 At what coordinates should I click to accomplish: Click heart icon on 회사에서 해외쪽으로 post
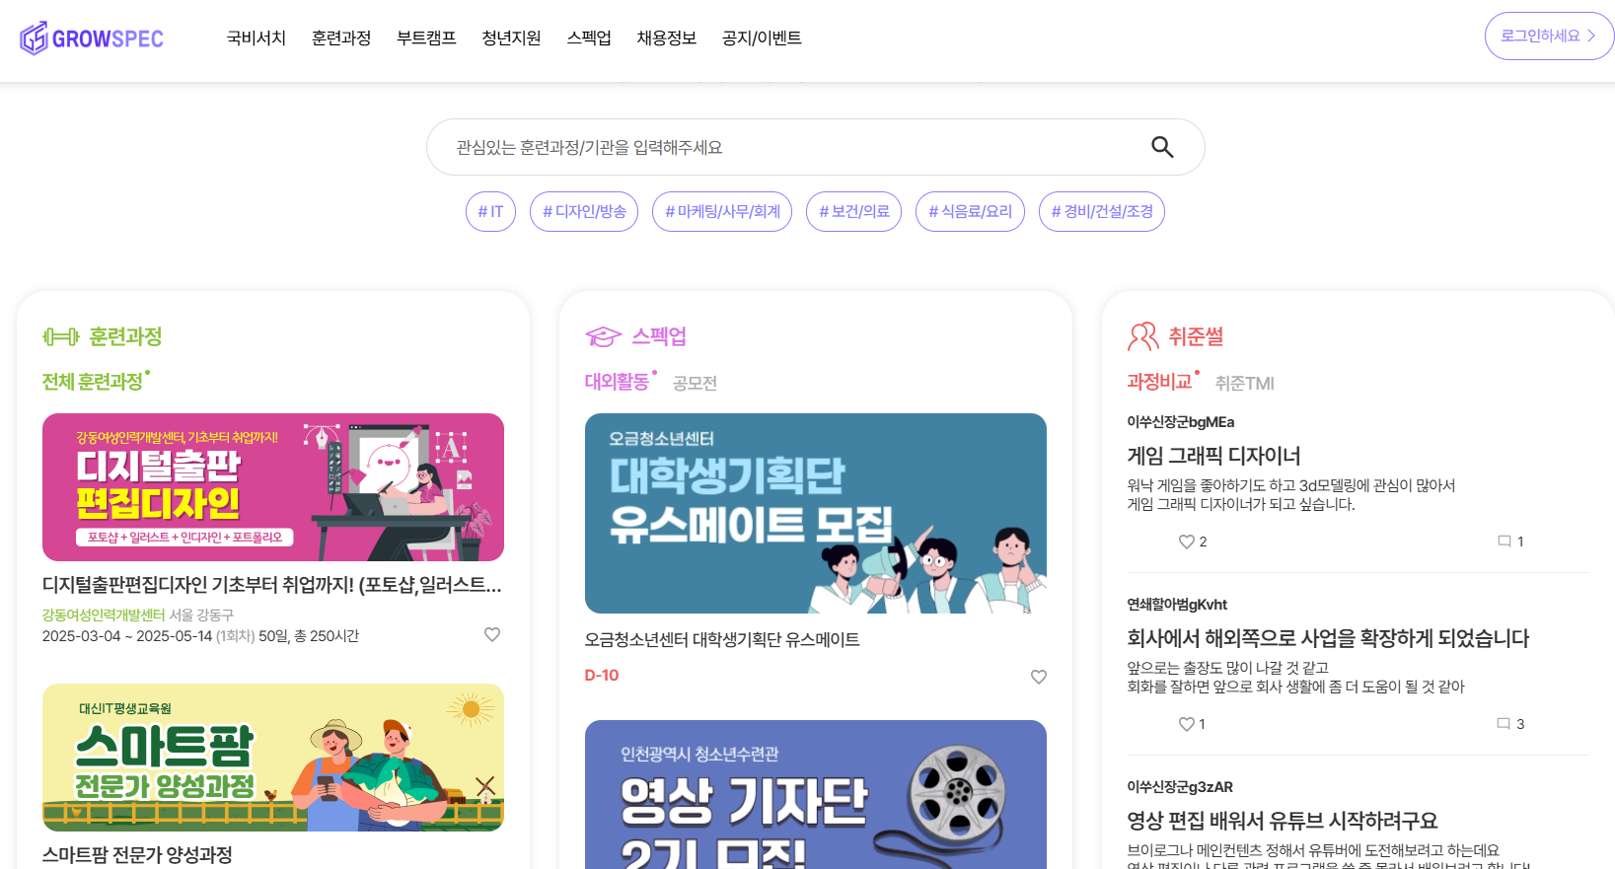coord(1187,724)
